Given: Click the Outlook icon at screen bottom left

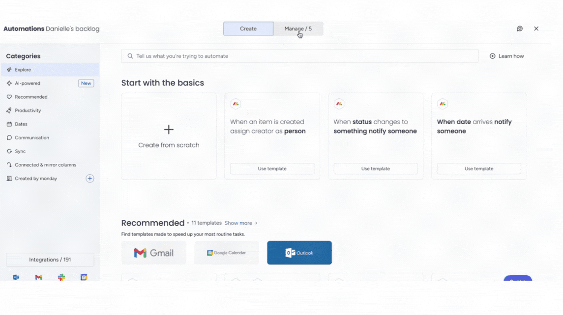Looking at the screenshot, I should click(15, 277).
